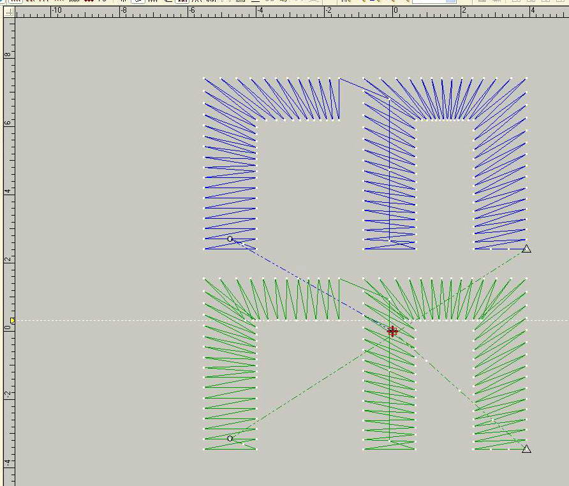Click the "6" label on vertical ruler

(8, 122)
